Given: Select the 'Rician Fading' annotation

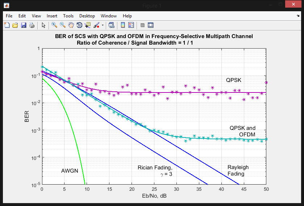Looking at the screenshot, I should click(155, 171).
